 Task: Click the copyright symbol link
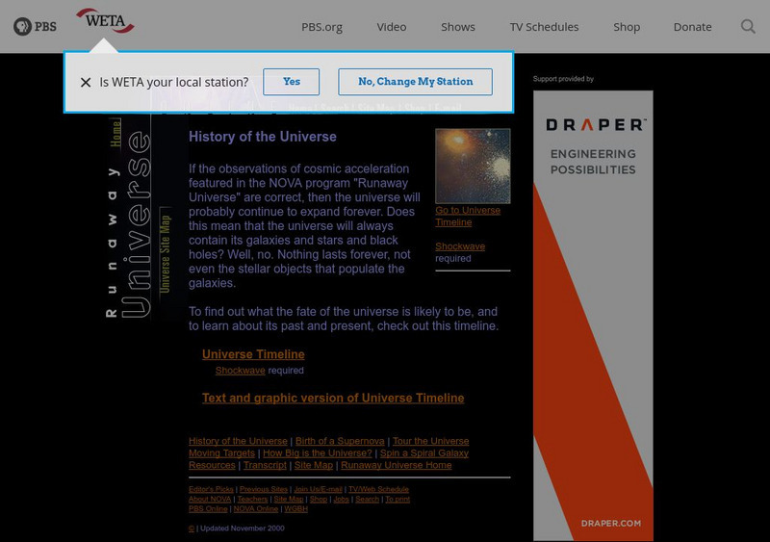[192, 529]
